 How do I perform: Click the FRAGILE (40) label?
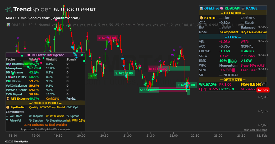click(x=252, y=85)
